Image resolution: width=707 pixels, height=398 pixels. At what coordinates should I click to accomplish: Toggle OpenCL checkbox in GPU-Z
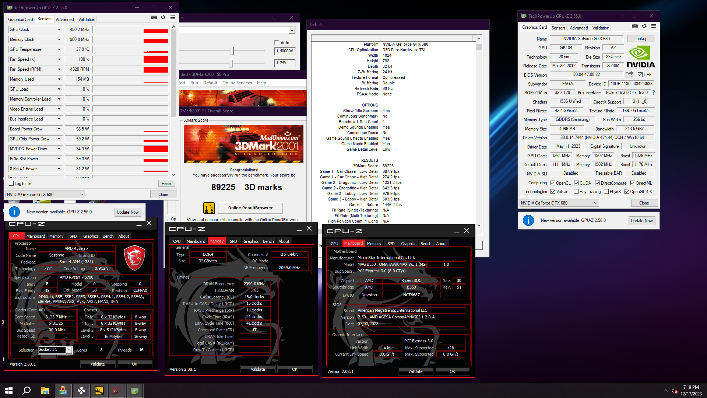553,183
